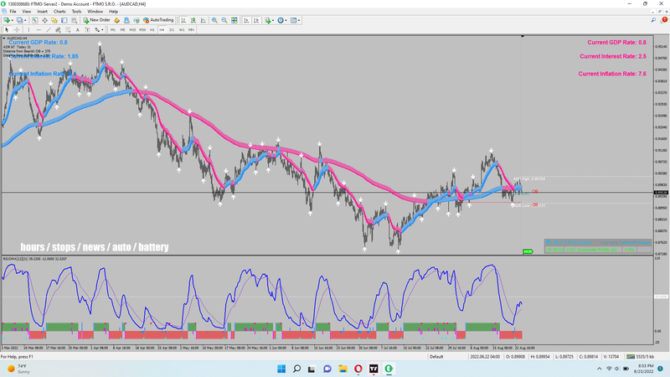Viewport: 670px width, 377px height.
Task: Expand the periodicity clock dropdown
Action: pyautogui.click(x=286, y=20)
